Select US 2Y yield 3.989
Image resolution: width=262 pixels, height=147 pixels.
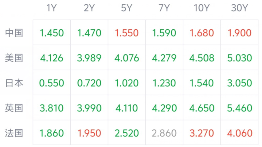click(x=89, y=58)
